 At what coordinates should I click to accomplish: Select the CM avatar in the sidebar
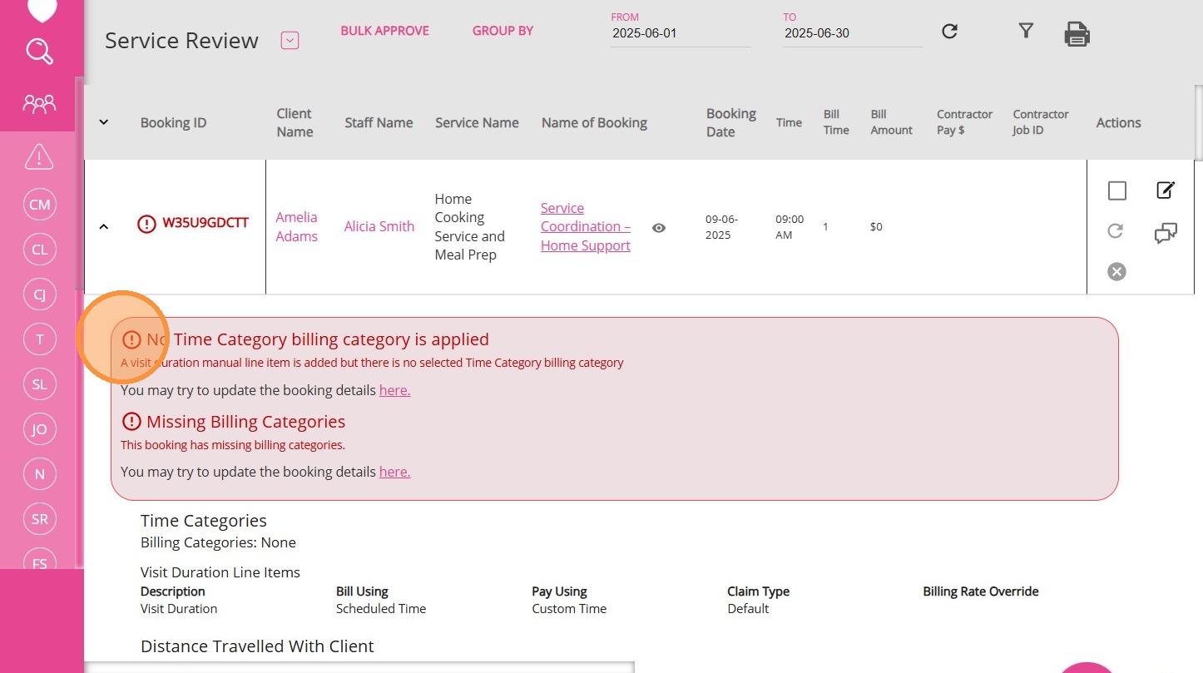pos(39,205)
